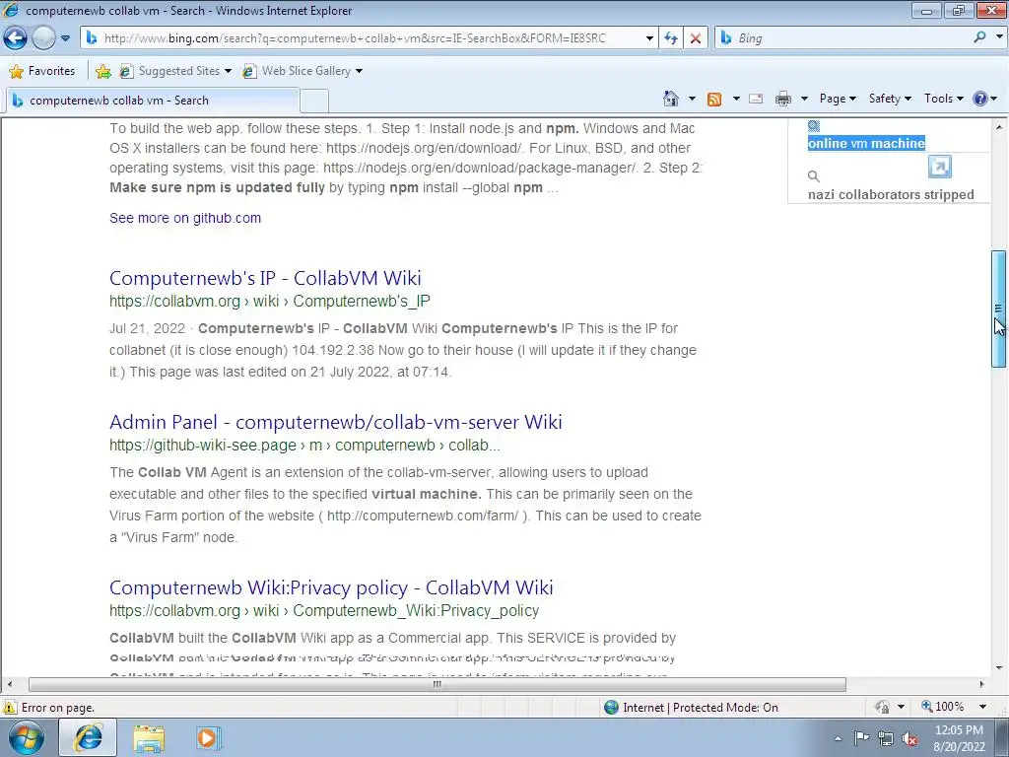
Task: Click the Home icon
Action: (x=670, y=99)
